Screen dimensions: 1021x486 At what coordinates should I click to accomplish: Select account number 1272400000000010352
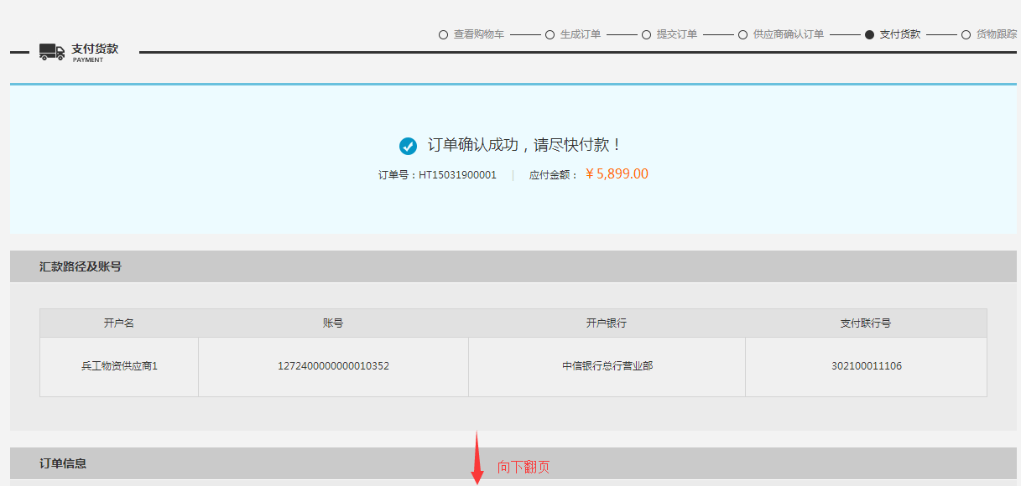pyautogui.click(x=333, y=366)
